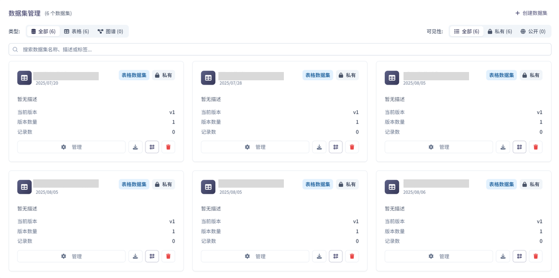559x278 pixels.
Task: Click the gear icon inside the first 管理 button
Action: point(64,147)
